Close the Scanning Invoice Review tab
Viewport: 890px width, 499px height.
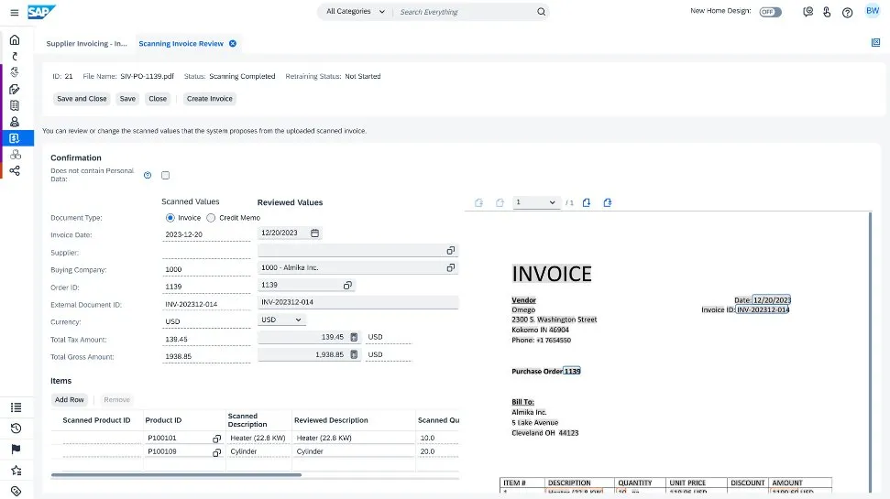[233, 44]
